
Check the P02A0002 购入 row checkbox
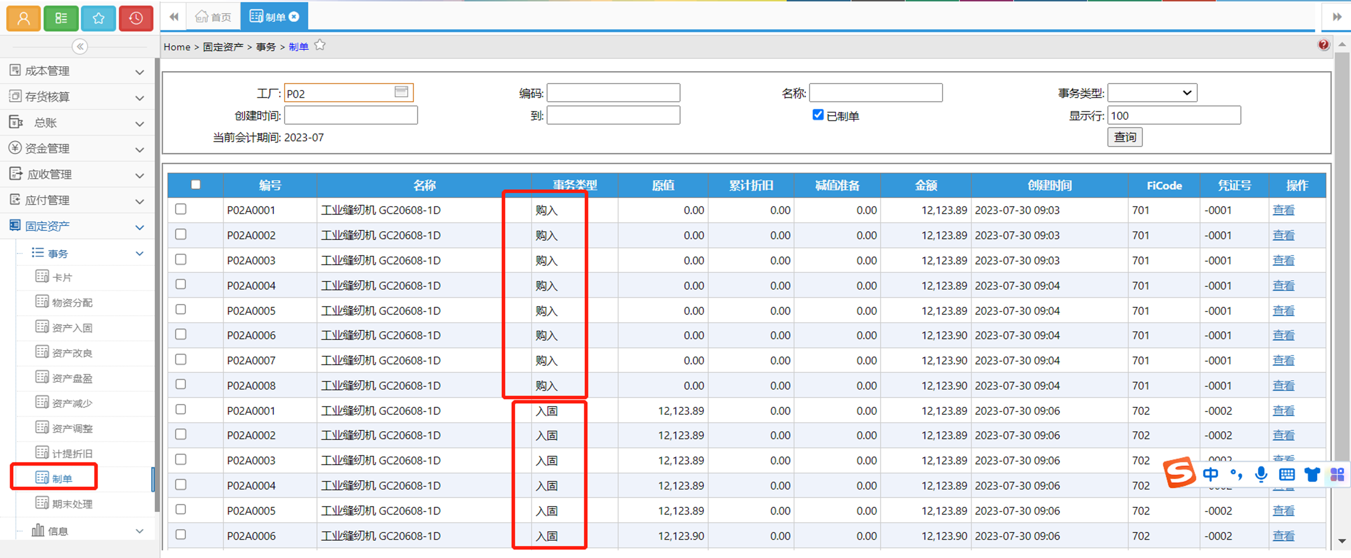pyautogui.click(x=181, y=234)
